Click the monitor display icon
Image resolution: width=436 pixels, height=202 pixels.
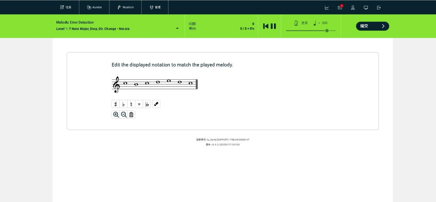click(366, 8)
